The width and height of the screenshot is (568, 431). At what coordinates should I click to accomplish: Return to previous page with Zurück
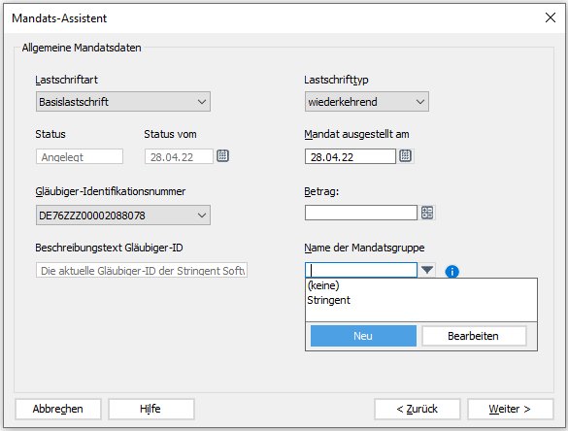[x=417, y=409]
